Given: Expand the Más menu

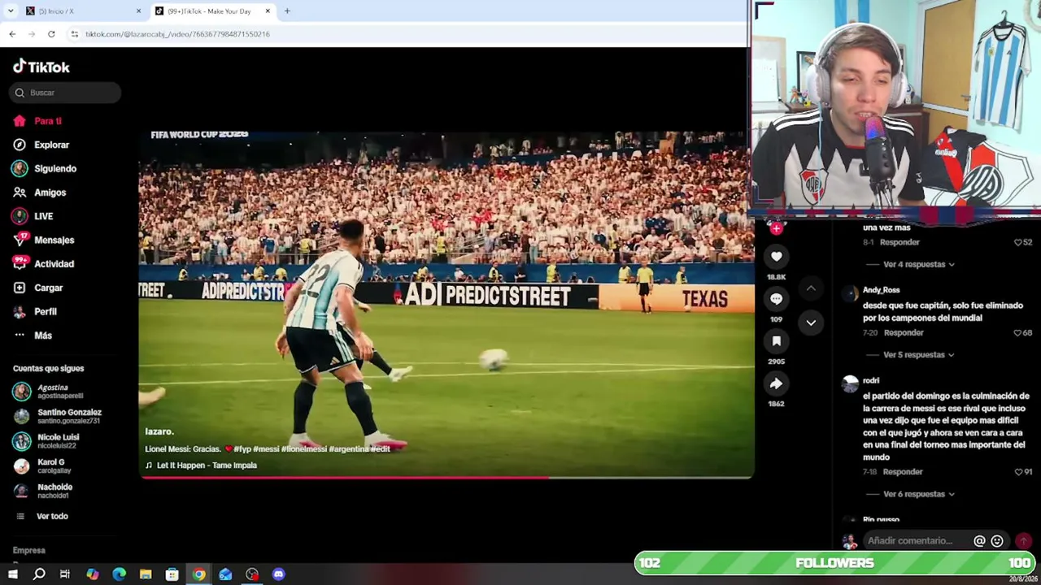Looking at the screenshot, I should [x=43, y=336].
